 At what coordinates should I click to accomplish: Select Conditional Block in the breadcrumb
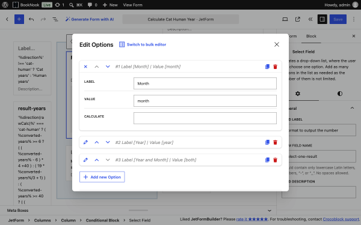coord(102,220)
